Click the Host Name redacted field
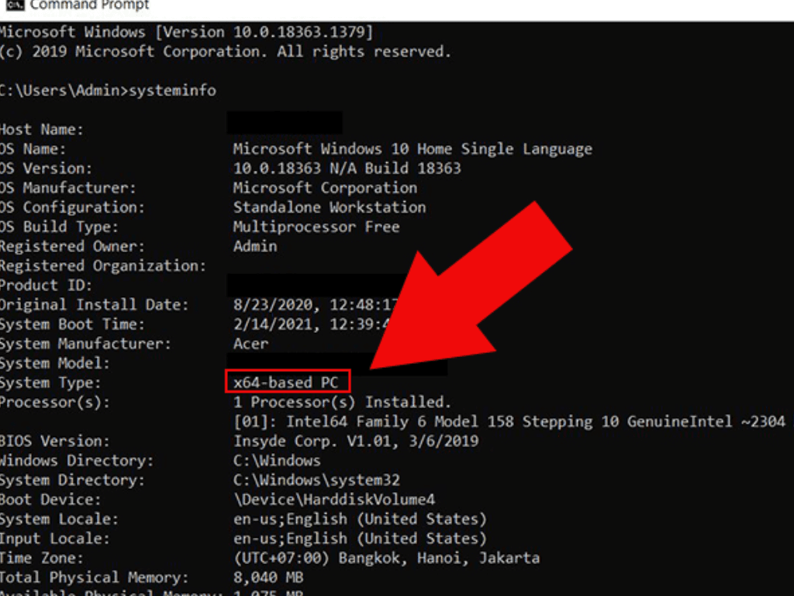Screen dimensions: 794x596 (x=287, y=123)
